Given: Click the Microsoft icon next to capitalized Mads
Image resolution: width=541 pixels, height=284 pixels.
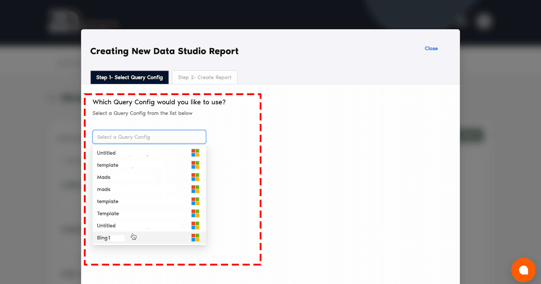Looking at the screenshot, I should pos(195,177).
